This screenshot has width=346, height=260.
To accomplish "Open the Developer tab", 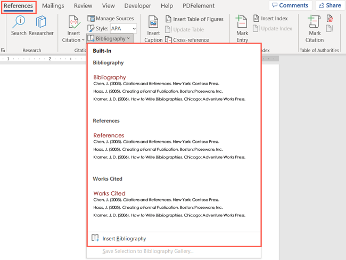I will click(x=137, y=6).
